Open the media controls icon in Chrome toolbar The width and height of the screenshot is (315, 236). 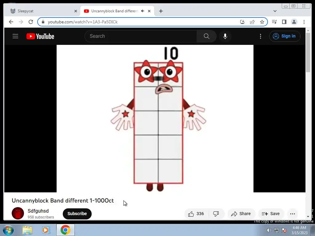(274, 22)
